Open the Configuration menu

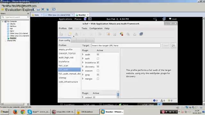96,28
